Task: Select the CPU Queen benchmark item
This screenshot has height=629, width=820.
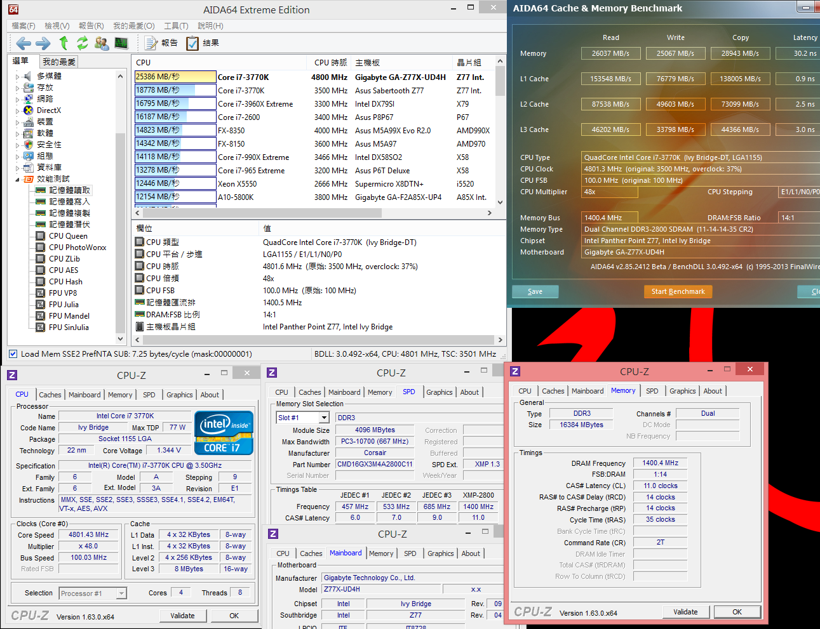Action: point(68,236)
